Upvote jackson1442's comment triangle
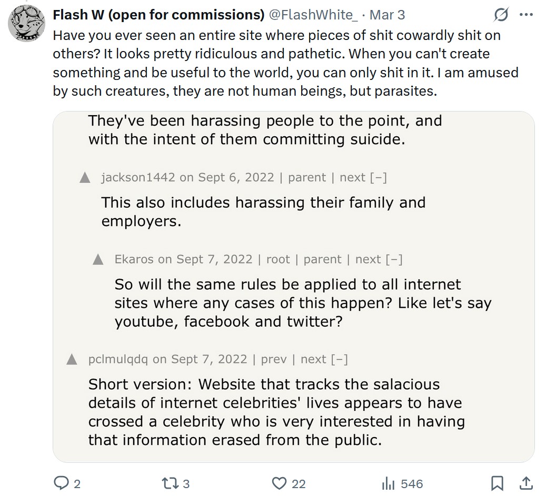 (x=85, y=178)
